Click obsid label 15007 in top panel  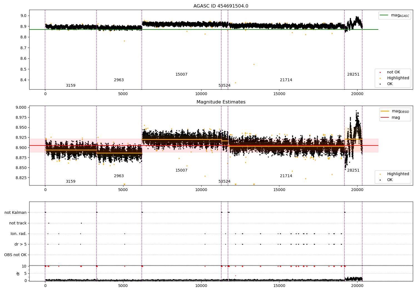pos(181,75)
